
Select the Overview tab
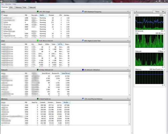[x=5, y=7]
